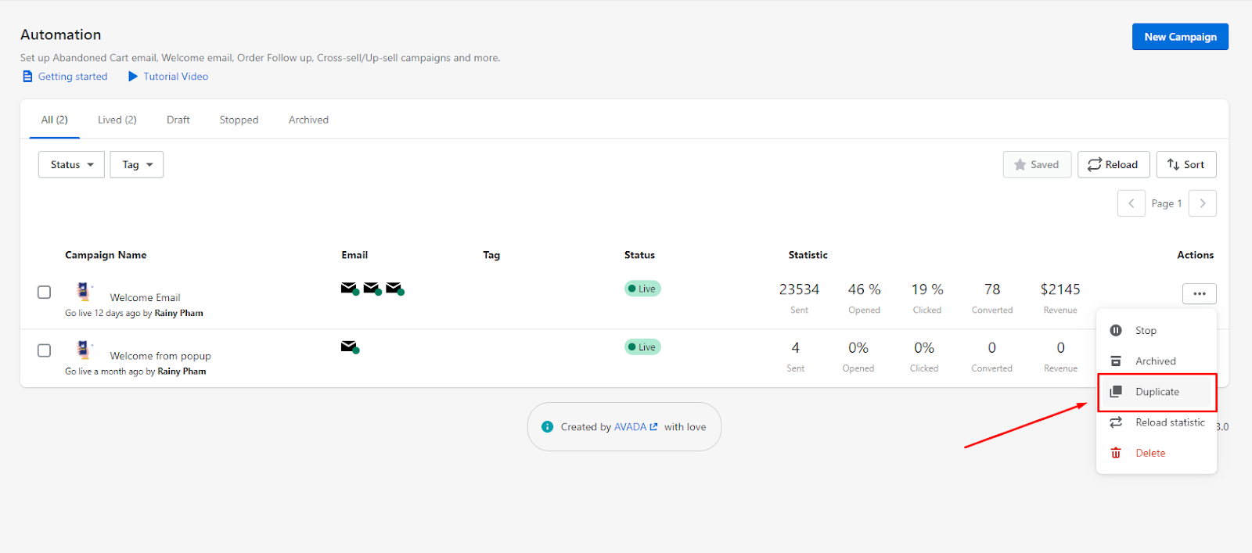Viewport: 1252px width, 553px height.
Task: Select the Welcome Email campaign checkbox
Action: click(45, 292)
